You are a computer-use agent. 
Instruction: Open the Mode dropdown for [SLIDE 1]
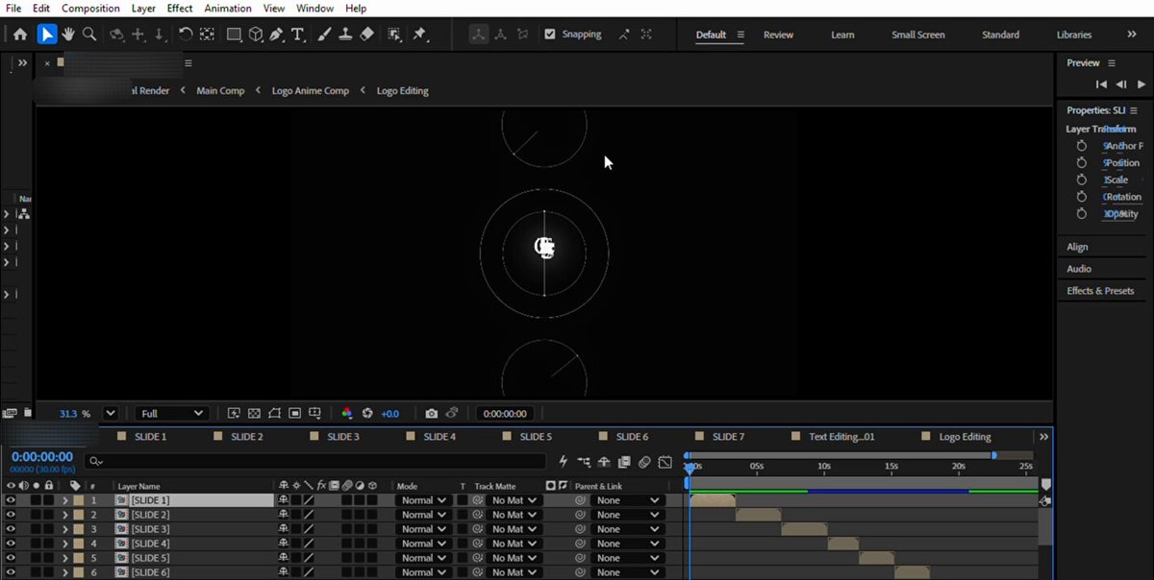pos(423,500)
